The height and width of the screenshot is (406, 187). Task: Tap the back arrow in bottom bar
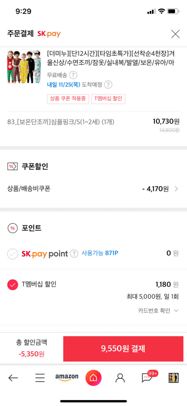[13, 378]
